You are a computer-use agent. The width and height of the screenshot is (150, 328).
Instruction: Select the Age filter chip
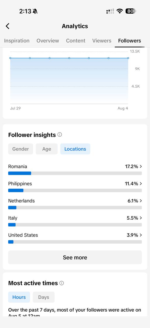point(47,149)
